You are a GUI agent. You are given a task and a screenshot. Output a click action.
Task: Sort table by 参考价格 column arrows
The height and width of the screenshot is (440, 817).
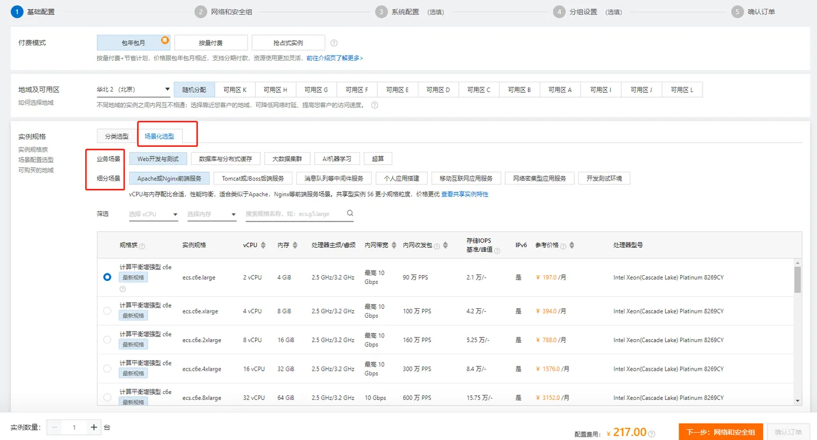[x=572, y=245]
